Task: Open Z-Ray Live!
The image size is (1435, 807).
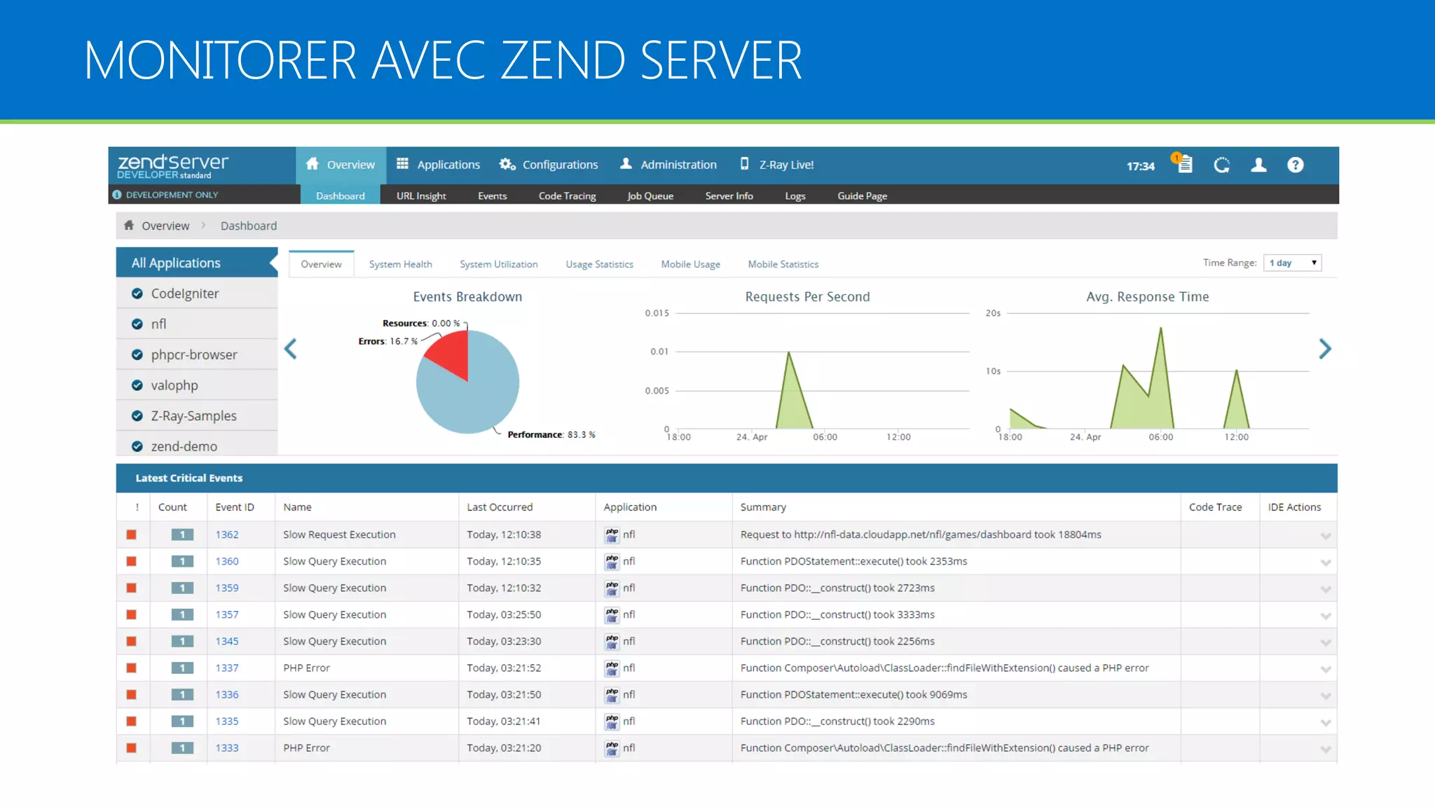Action: [x=777, y=165]
